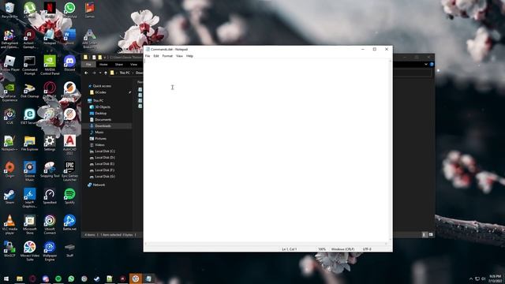Select the Battle.net desktop icon
Image resolution: width=505 pixels, height=284 pixels.
click(69, 223)
